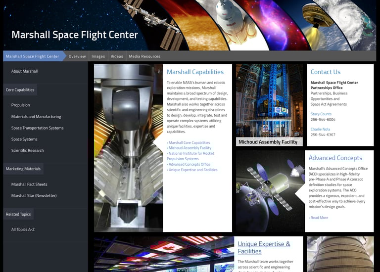The height and width of the screenshot is (272, 380).
Task: Open About Marshall in sidebar
Action: (24, 71)
